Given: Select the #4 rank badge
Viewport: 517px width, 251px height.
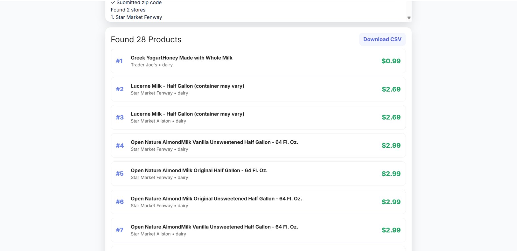Looking at the screenshot, I should click(120, 146).
